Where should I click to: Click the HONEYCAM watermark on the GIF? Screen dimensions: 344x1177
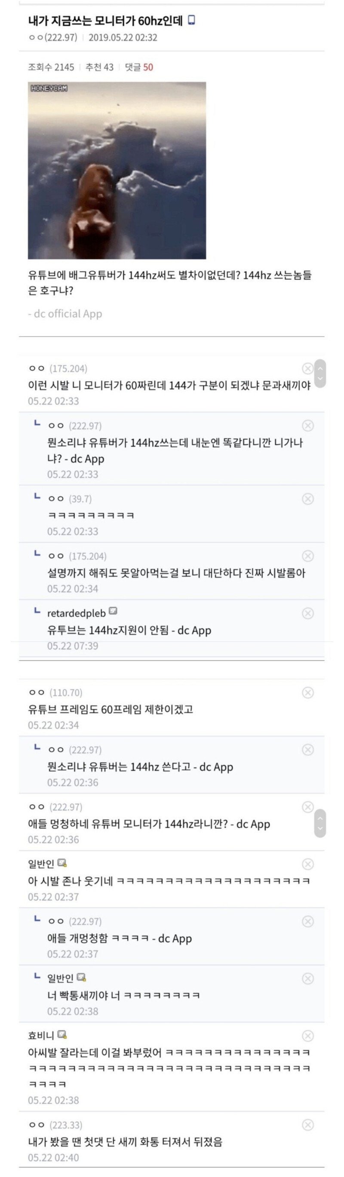tap(50, 88)
